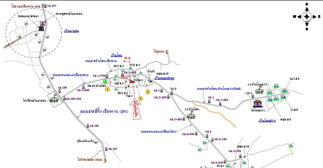
Task: Click the address label 14/1.ม.5
Action: [x=294, y=79]
